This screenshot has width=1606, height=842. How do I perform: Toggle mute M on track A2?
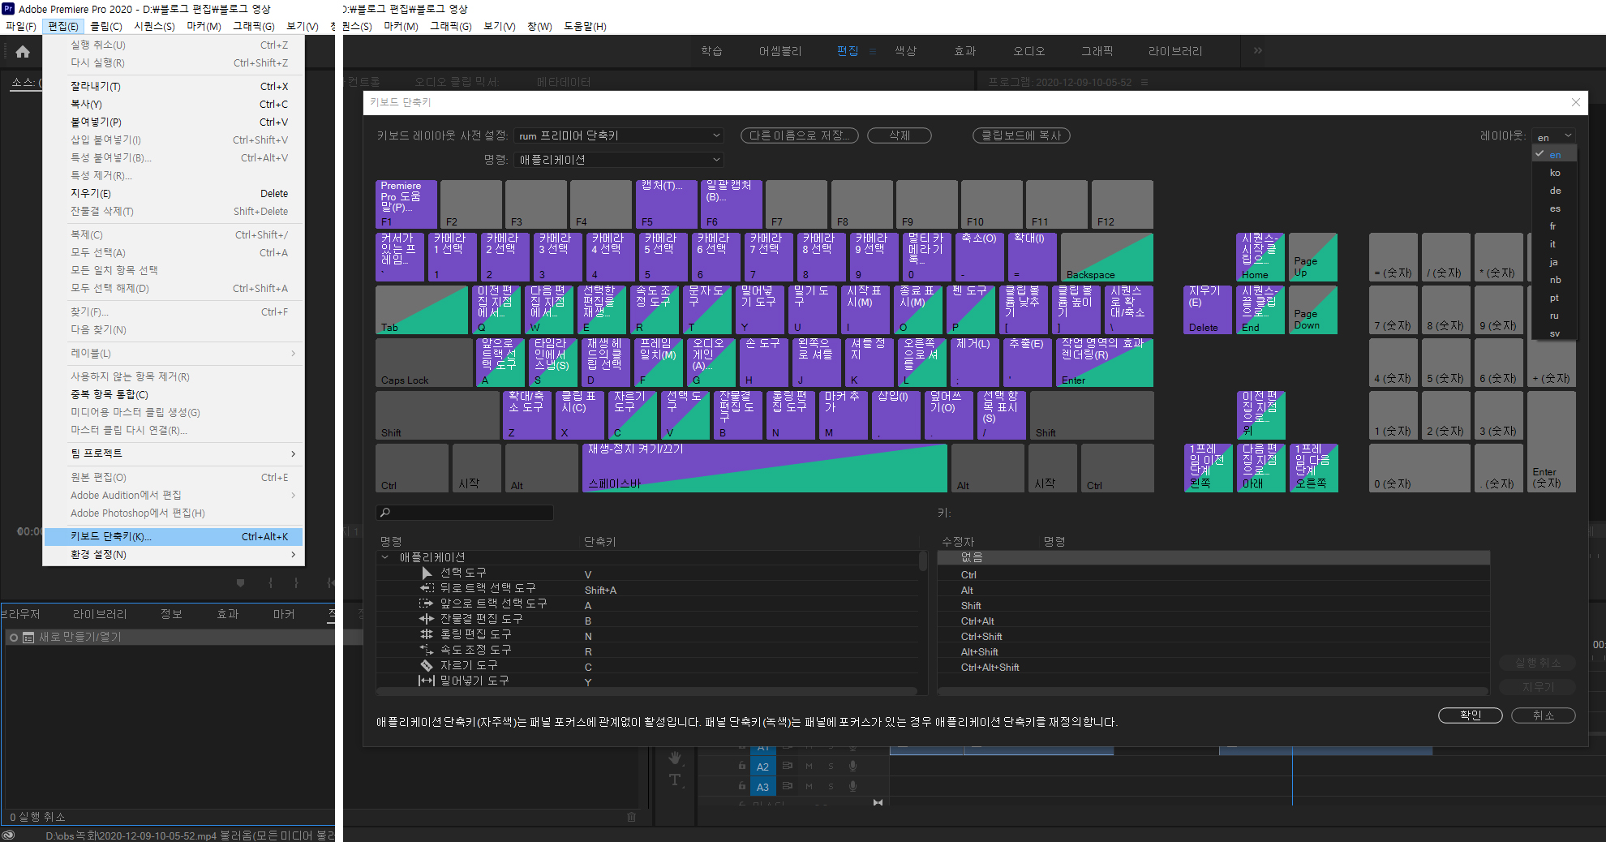point(809,766)
